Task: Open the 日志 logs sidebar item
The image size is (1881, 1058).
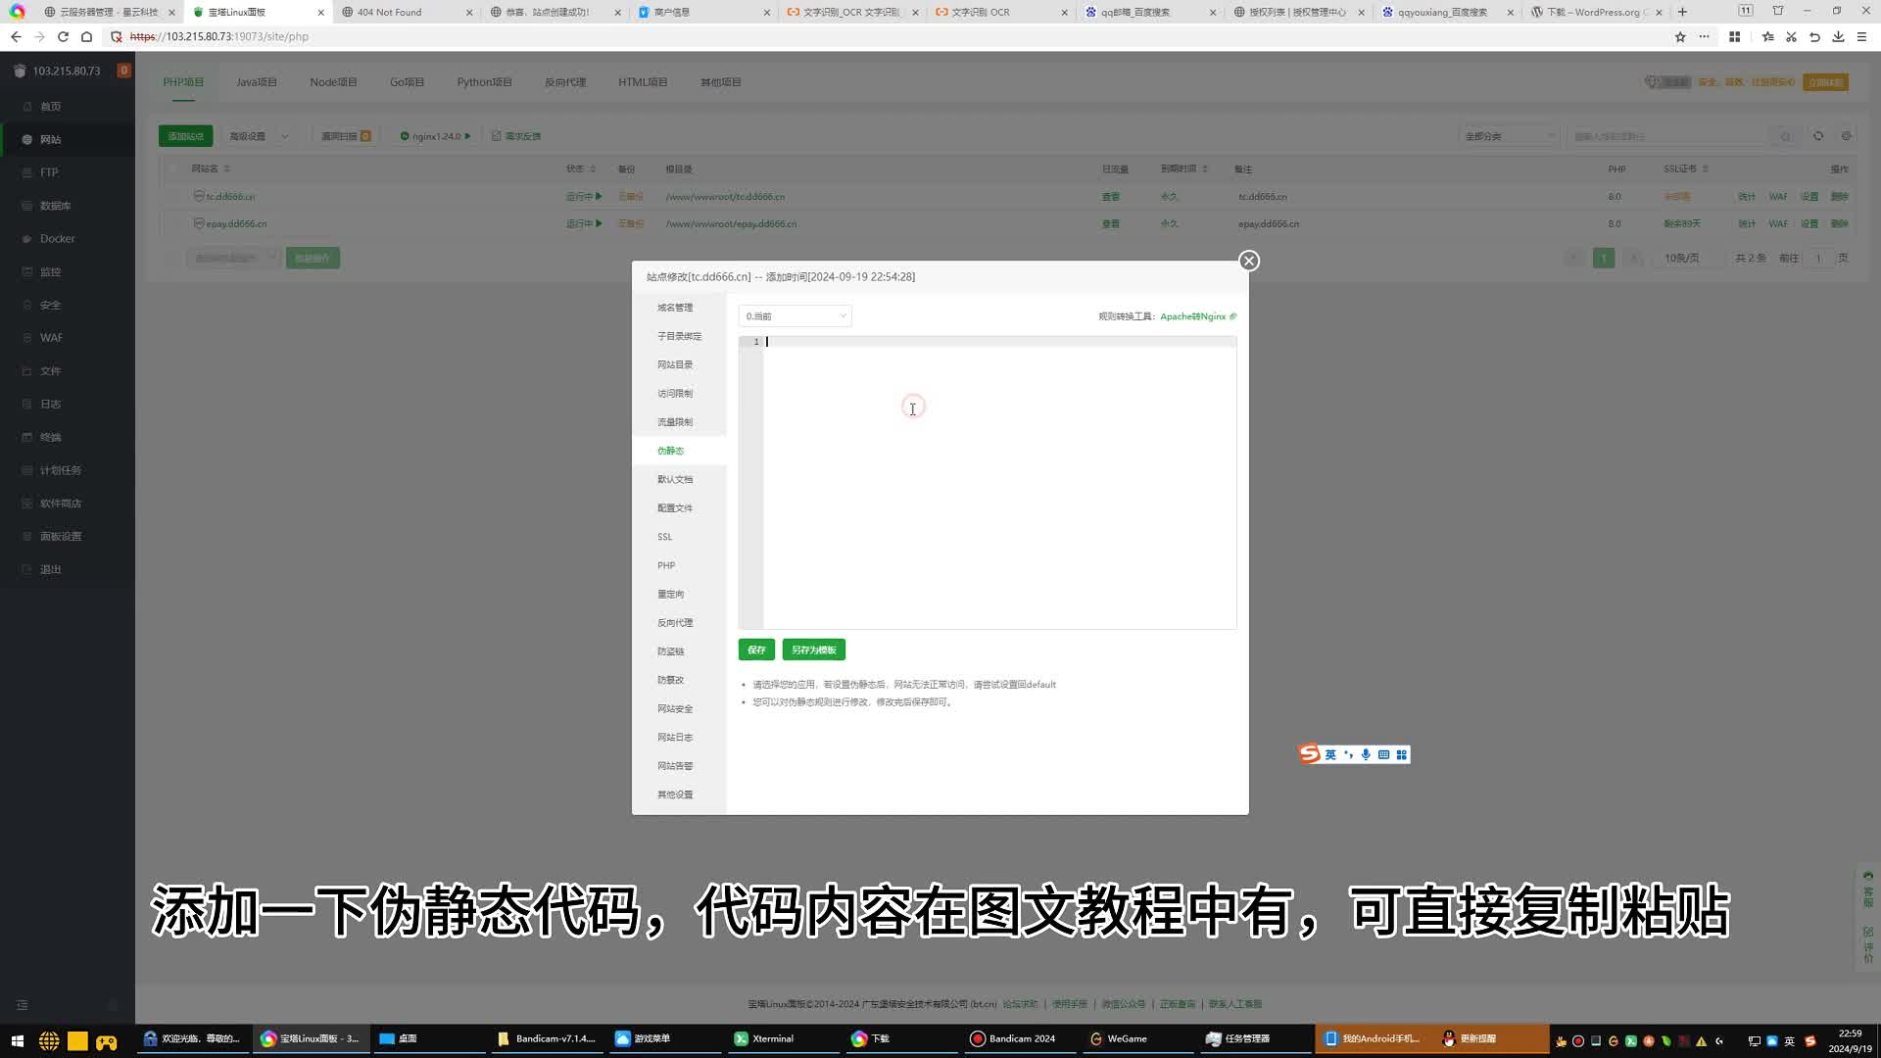Action: tap(50, 405)
